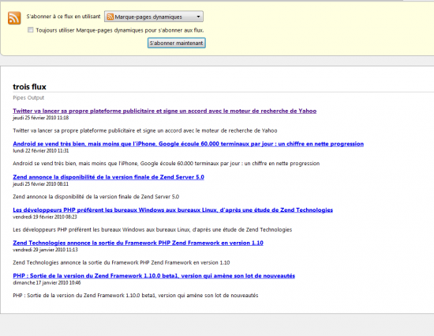Open the Marque-pages dynamiques dropdown
The image size is (434, 336).
point(154,17)
